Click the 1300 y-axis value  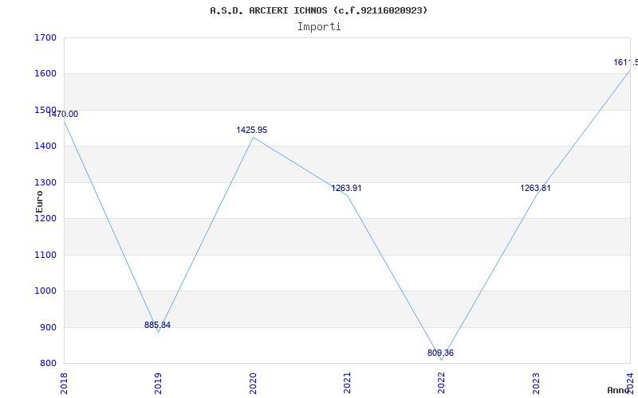[45, 183]
